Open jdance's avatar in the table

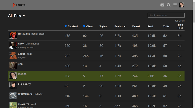pyautogui.click(x=13, y=75)
